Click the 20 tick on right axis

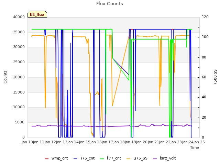pos(204,117)
